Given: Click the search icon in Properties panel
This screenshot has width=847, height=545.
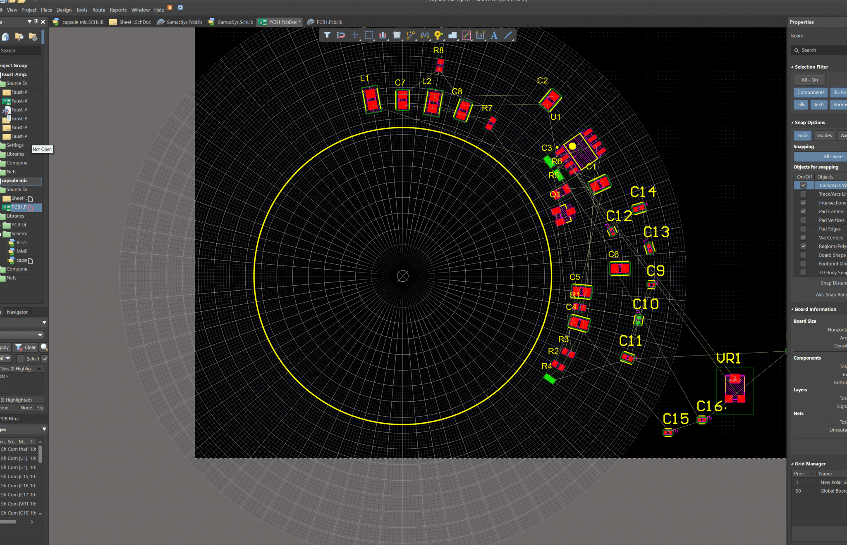Looking at the screenshot, I should [x=797, y=50].
